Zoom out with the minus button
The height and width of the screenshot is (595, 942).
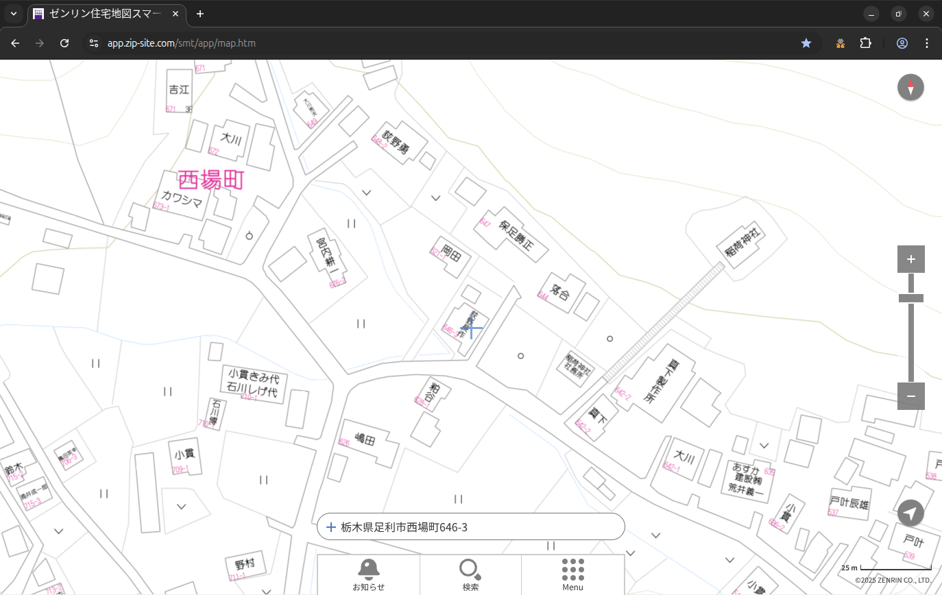click(910, 396)
